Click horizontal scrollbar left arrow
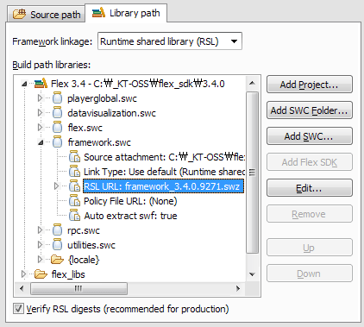 pyautogui.click(x=22, y=288)
